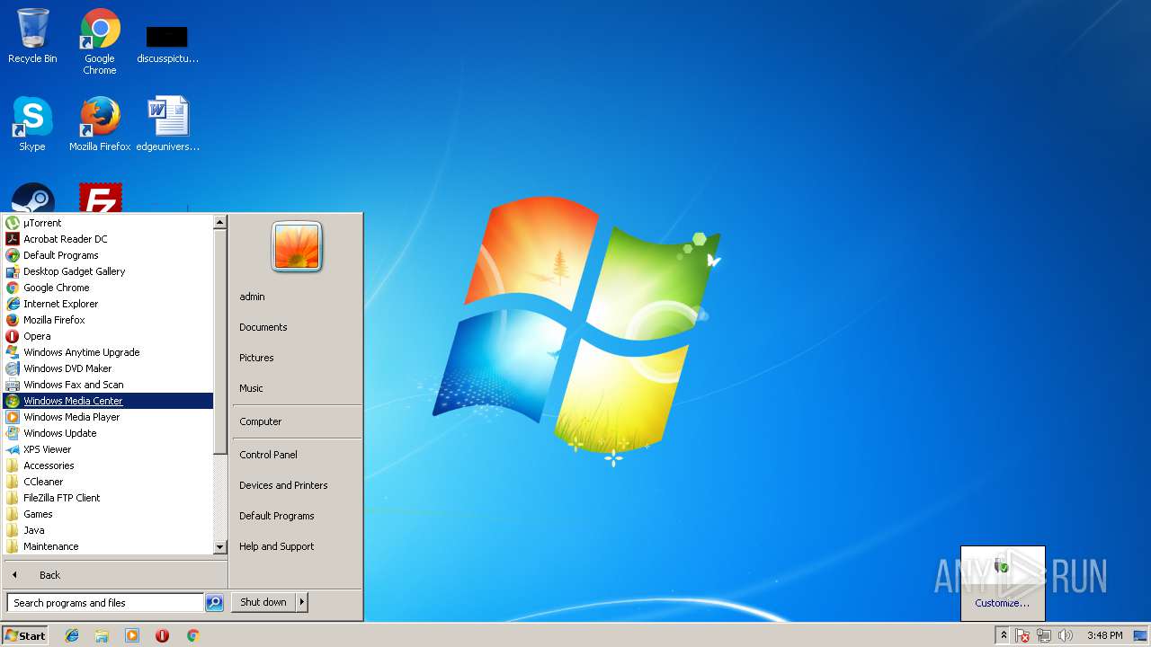Click the Start button

[x=25, y=635]
